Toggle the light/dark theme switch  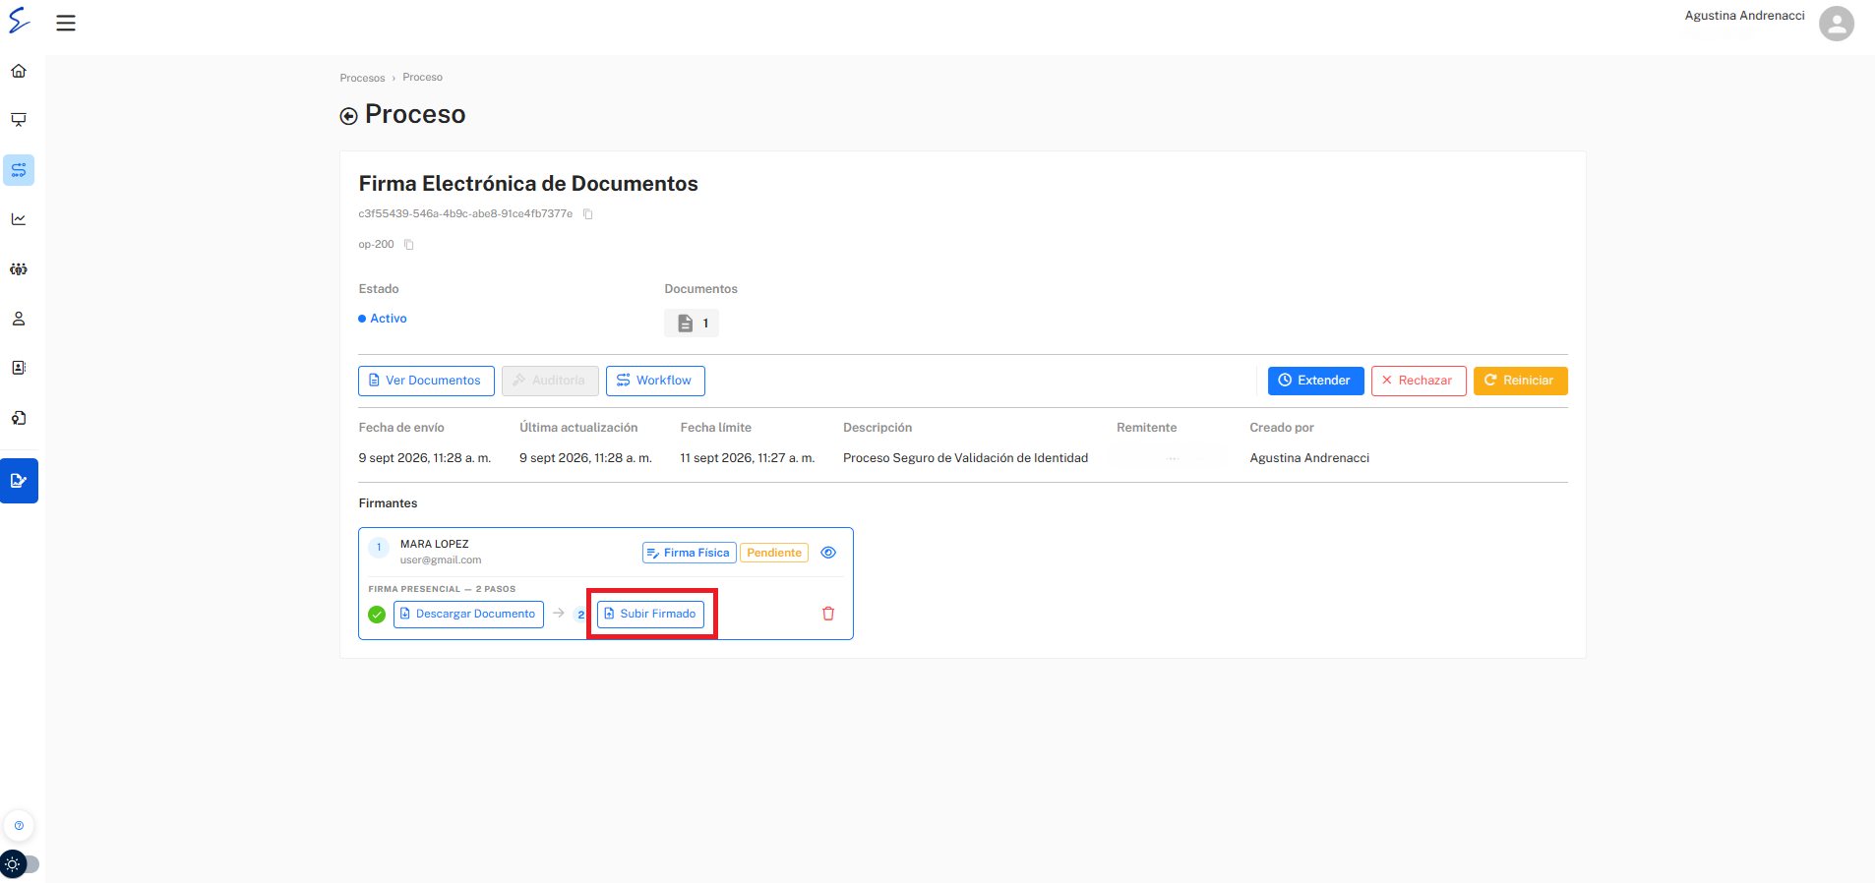pos(20,864)
